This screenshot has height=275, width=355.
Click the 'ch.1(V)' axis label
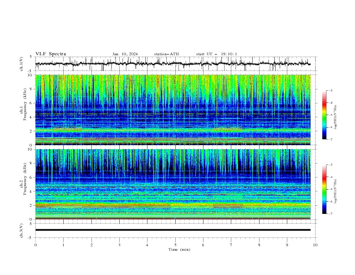[x=22, y=64]
